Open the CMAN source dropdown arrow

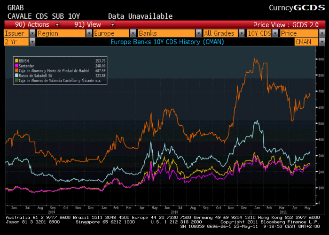[322, 42]
